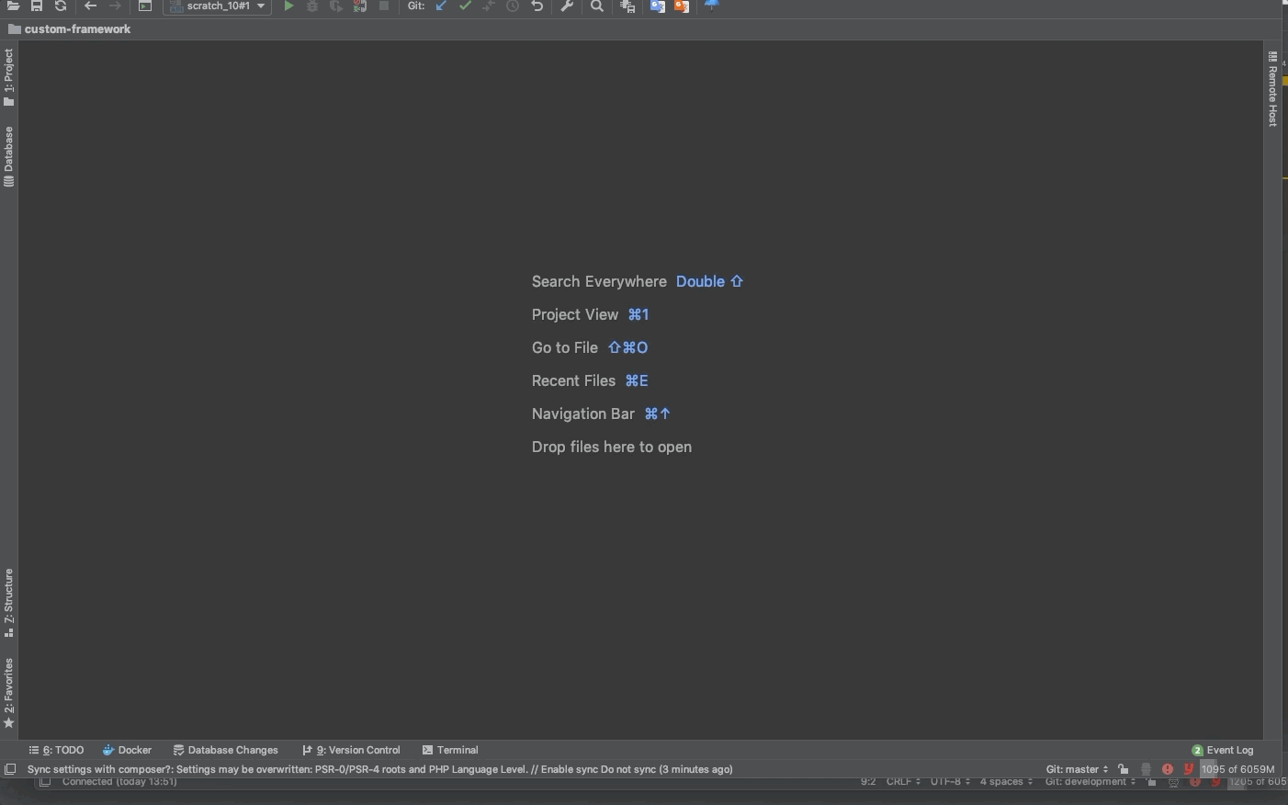Click the green Run button

[x=288, y=6]
